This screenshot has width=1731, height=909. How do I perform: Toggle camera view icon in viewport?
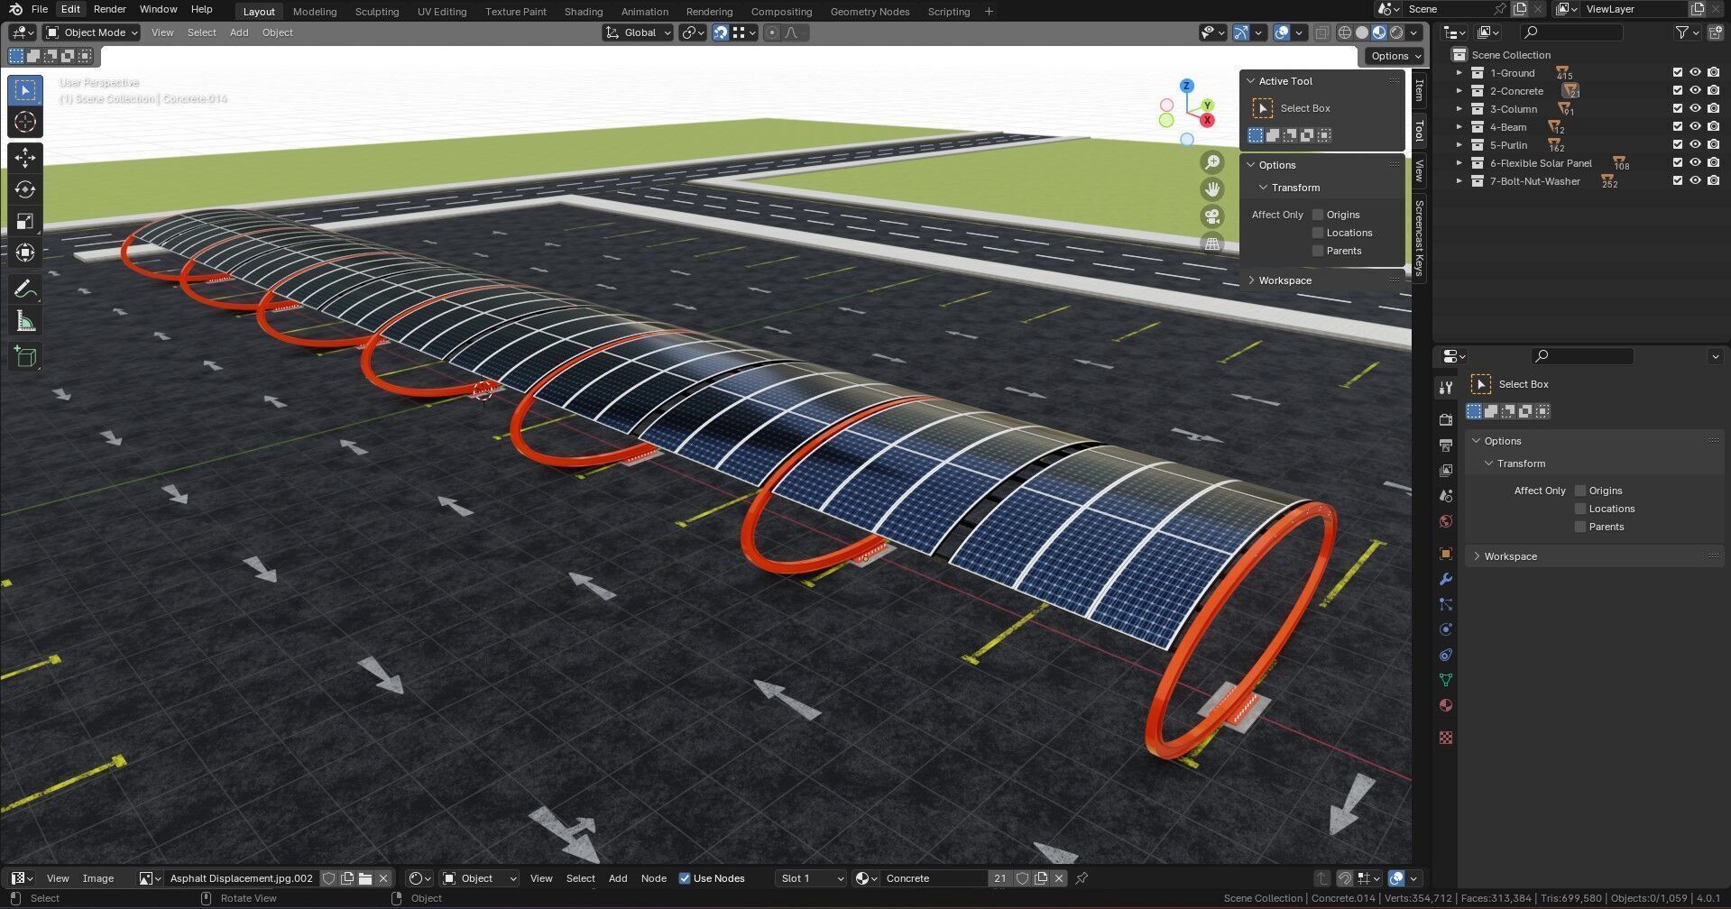1212,216
